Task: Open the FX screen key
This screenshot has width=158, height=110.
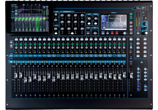Action: pos(131,26)
